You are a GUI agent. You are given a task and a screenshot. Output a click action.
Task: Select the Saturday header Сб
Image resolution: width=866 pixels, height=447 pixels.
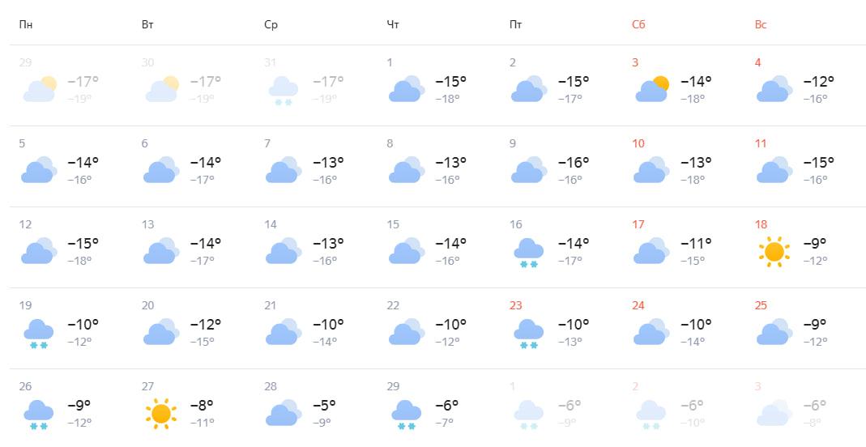638,25
